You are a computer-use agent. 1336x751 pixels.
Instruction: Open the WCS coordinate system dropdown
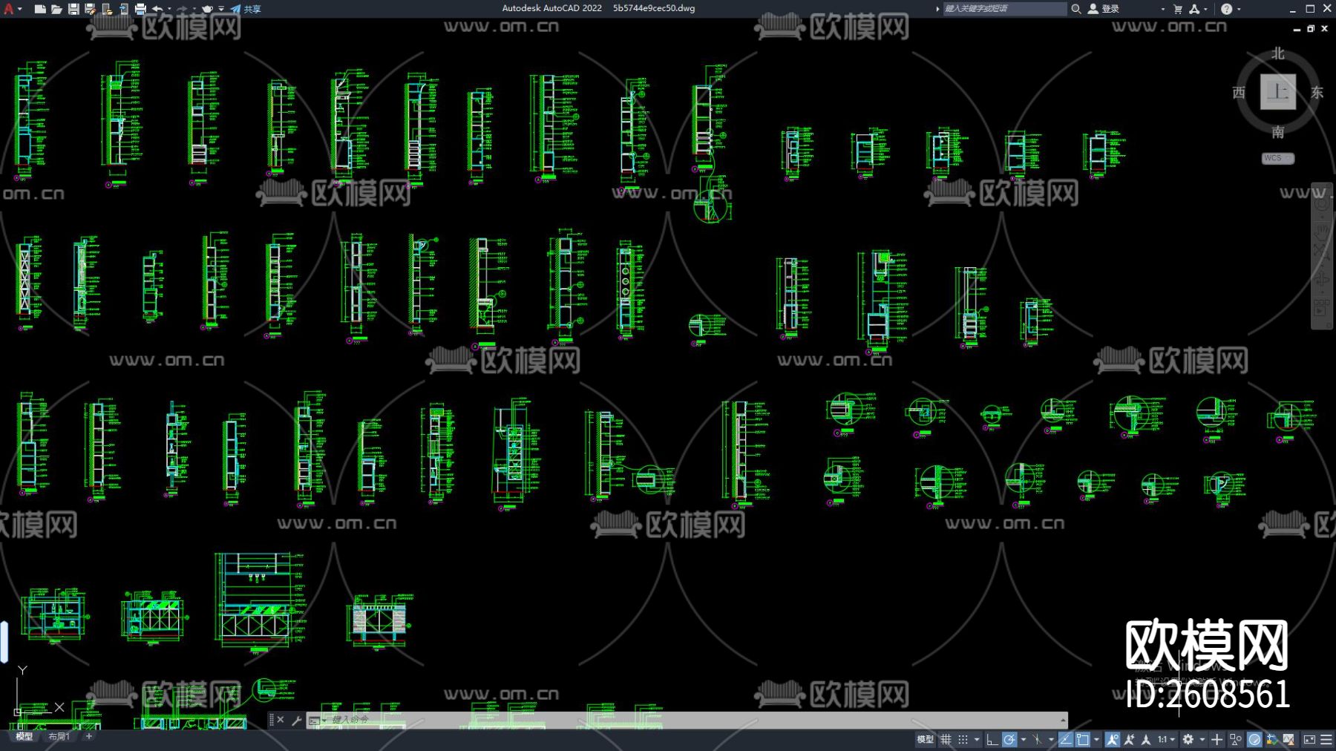[x=1278, y=158]
